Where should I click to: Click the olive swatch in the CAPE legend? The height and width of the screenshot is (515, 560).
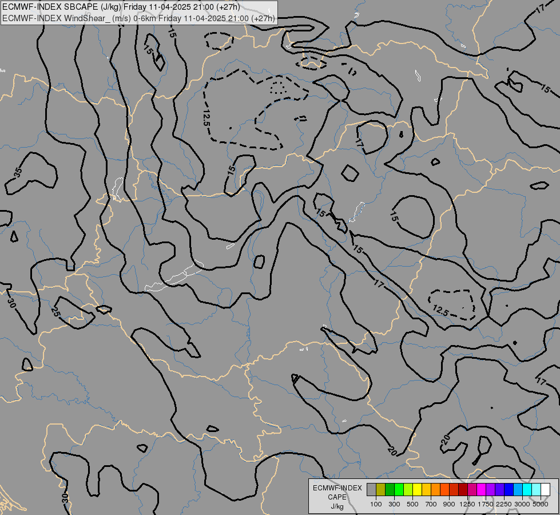pyautogui.click(x=381, y=490)
